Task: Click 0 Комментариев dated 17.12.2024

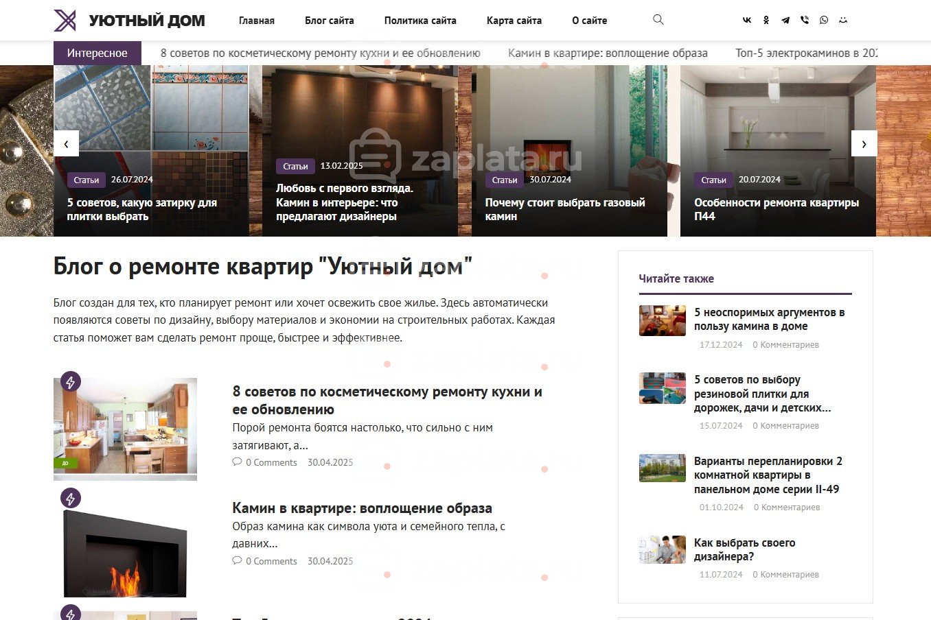Action: pyautogui.click(x=785, y=345)
